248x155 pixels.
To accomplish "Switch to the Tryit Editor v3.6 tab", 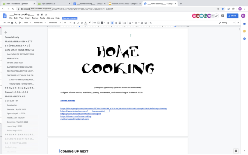I will click(x=52, y=4).
